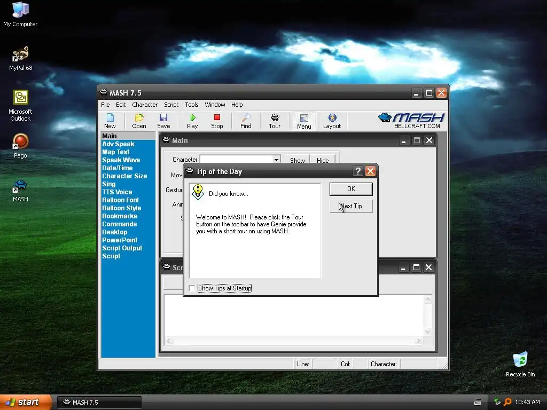Click the Layout toolbar icon
This screenshot has width=547, height=410.
(x=332, y=121)
